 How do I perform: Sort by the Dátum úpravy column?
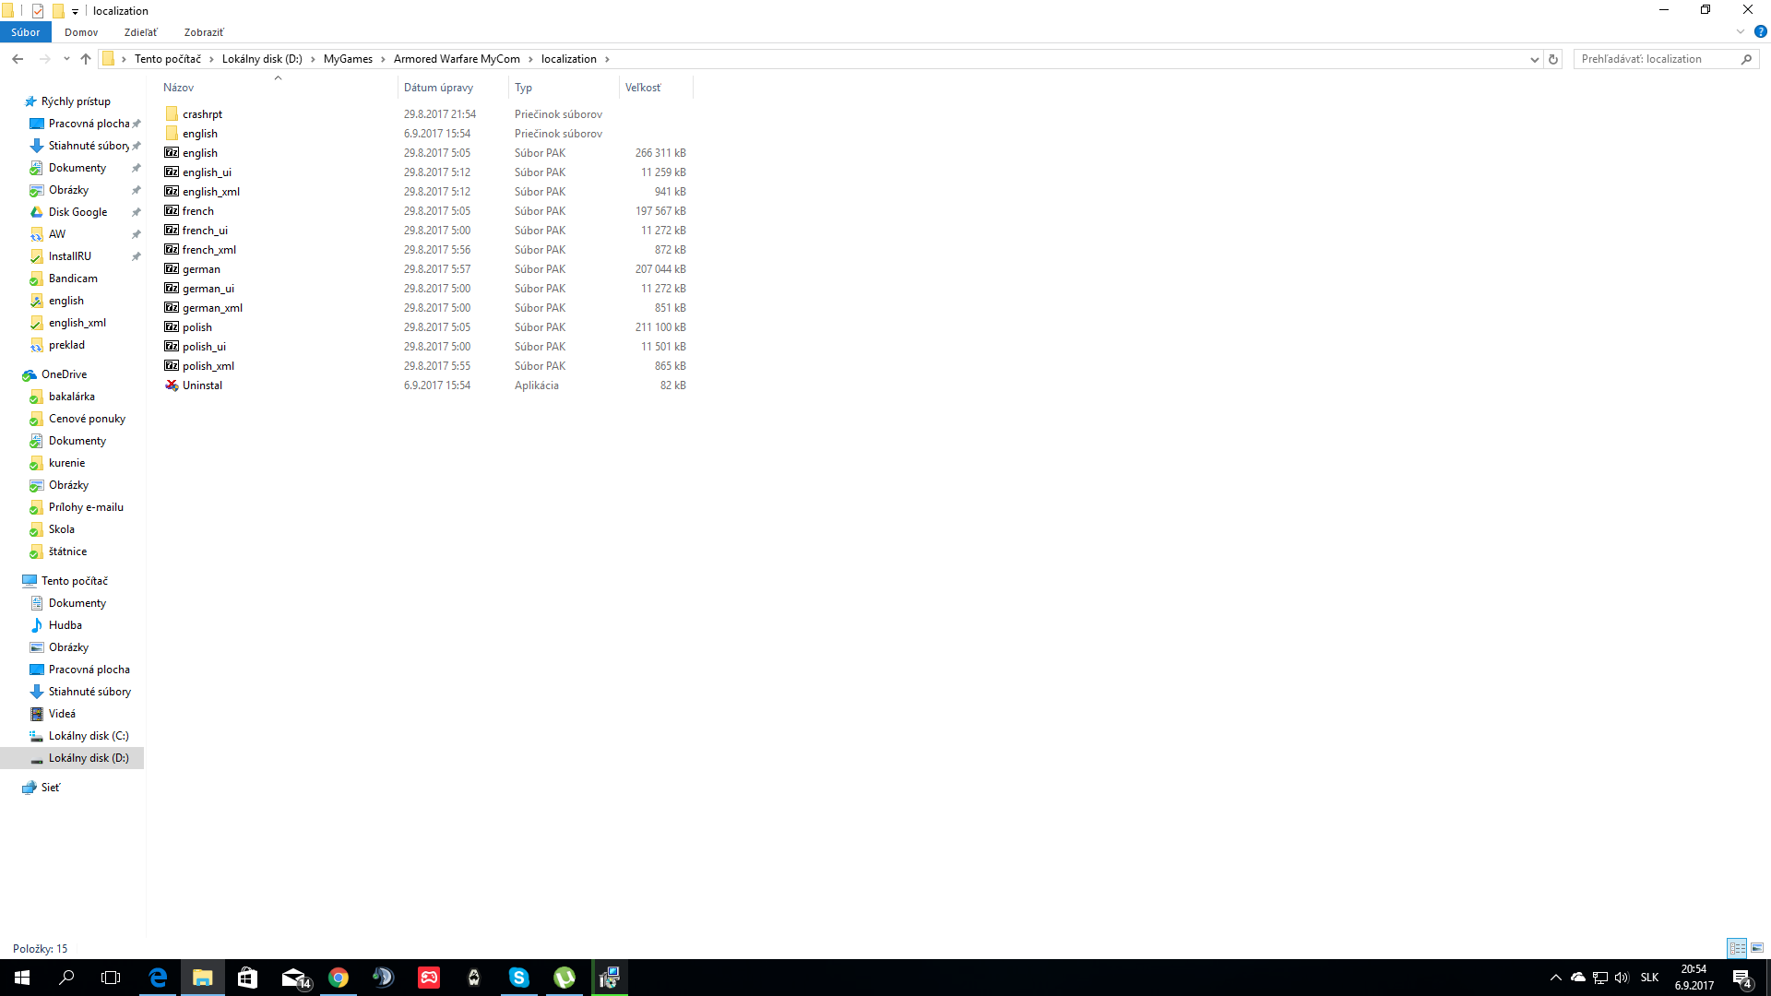click(453, 88)
